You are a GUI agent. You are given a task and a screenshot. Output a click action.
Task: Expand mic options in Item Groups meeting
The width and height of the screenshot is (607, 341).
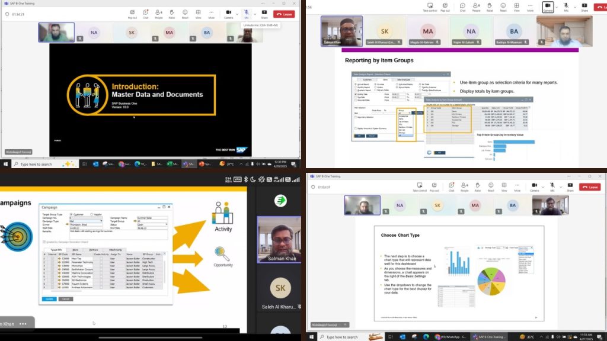coord(575,7)
